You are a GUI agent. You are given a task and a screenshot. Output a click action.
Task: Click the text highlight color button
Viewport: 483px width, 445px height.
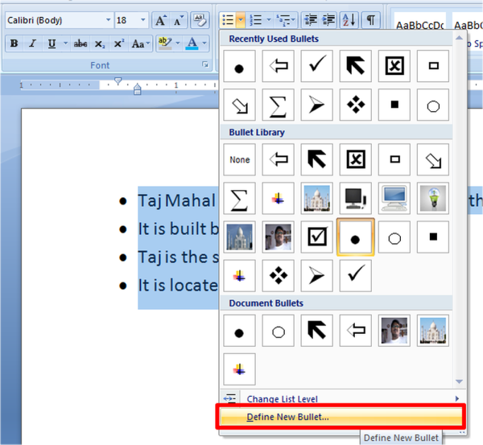pos(164,44)
